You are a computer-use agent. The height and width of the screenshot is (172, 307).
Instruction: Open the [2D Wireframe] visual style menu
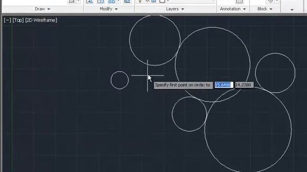pos(41,20)
